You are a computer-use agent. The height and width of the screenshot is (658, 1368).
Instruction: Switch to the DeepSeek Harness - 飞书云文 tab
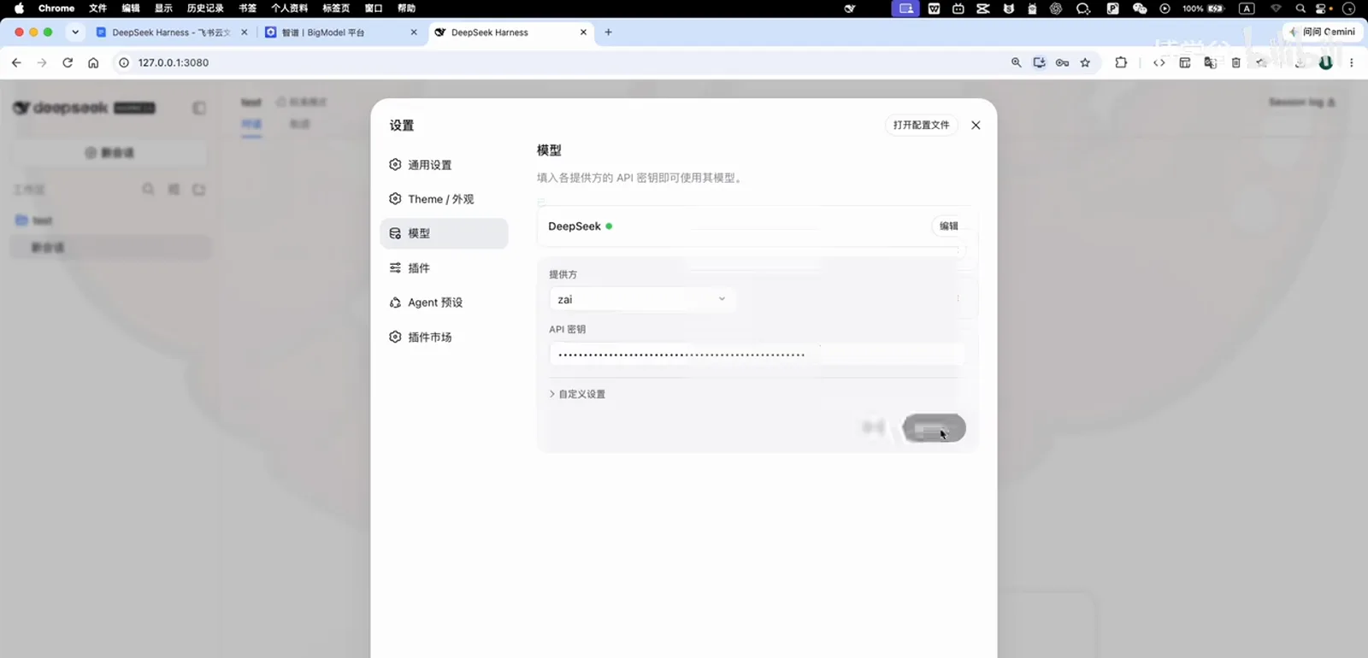171,32
